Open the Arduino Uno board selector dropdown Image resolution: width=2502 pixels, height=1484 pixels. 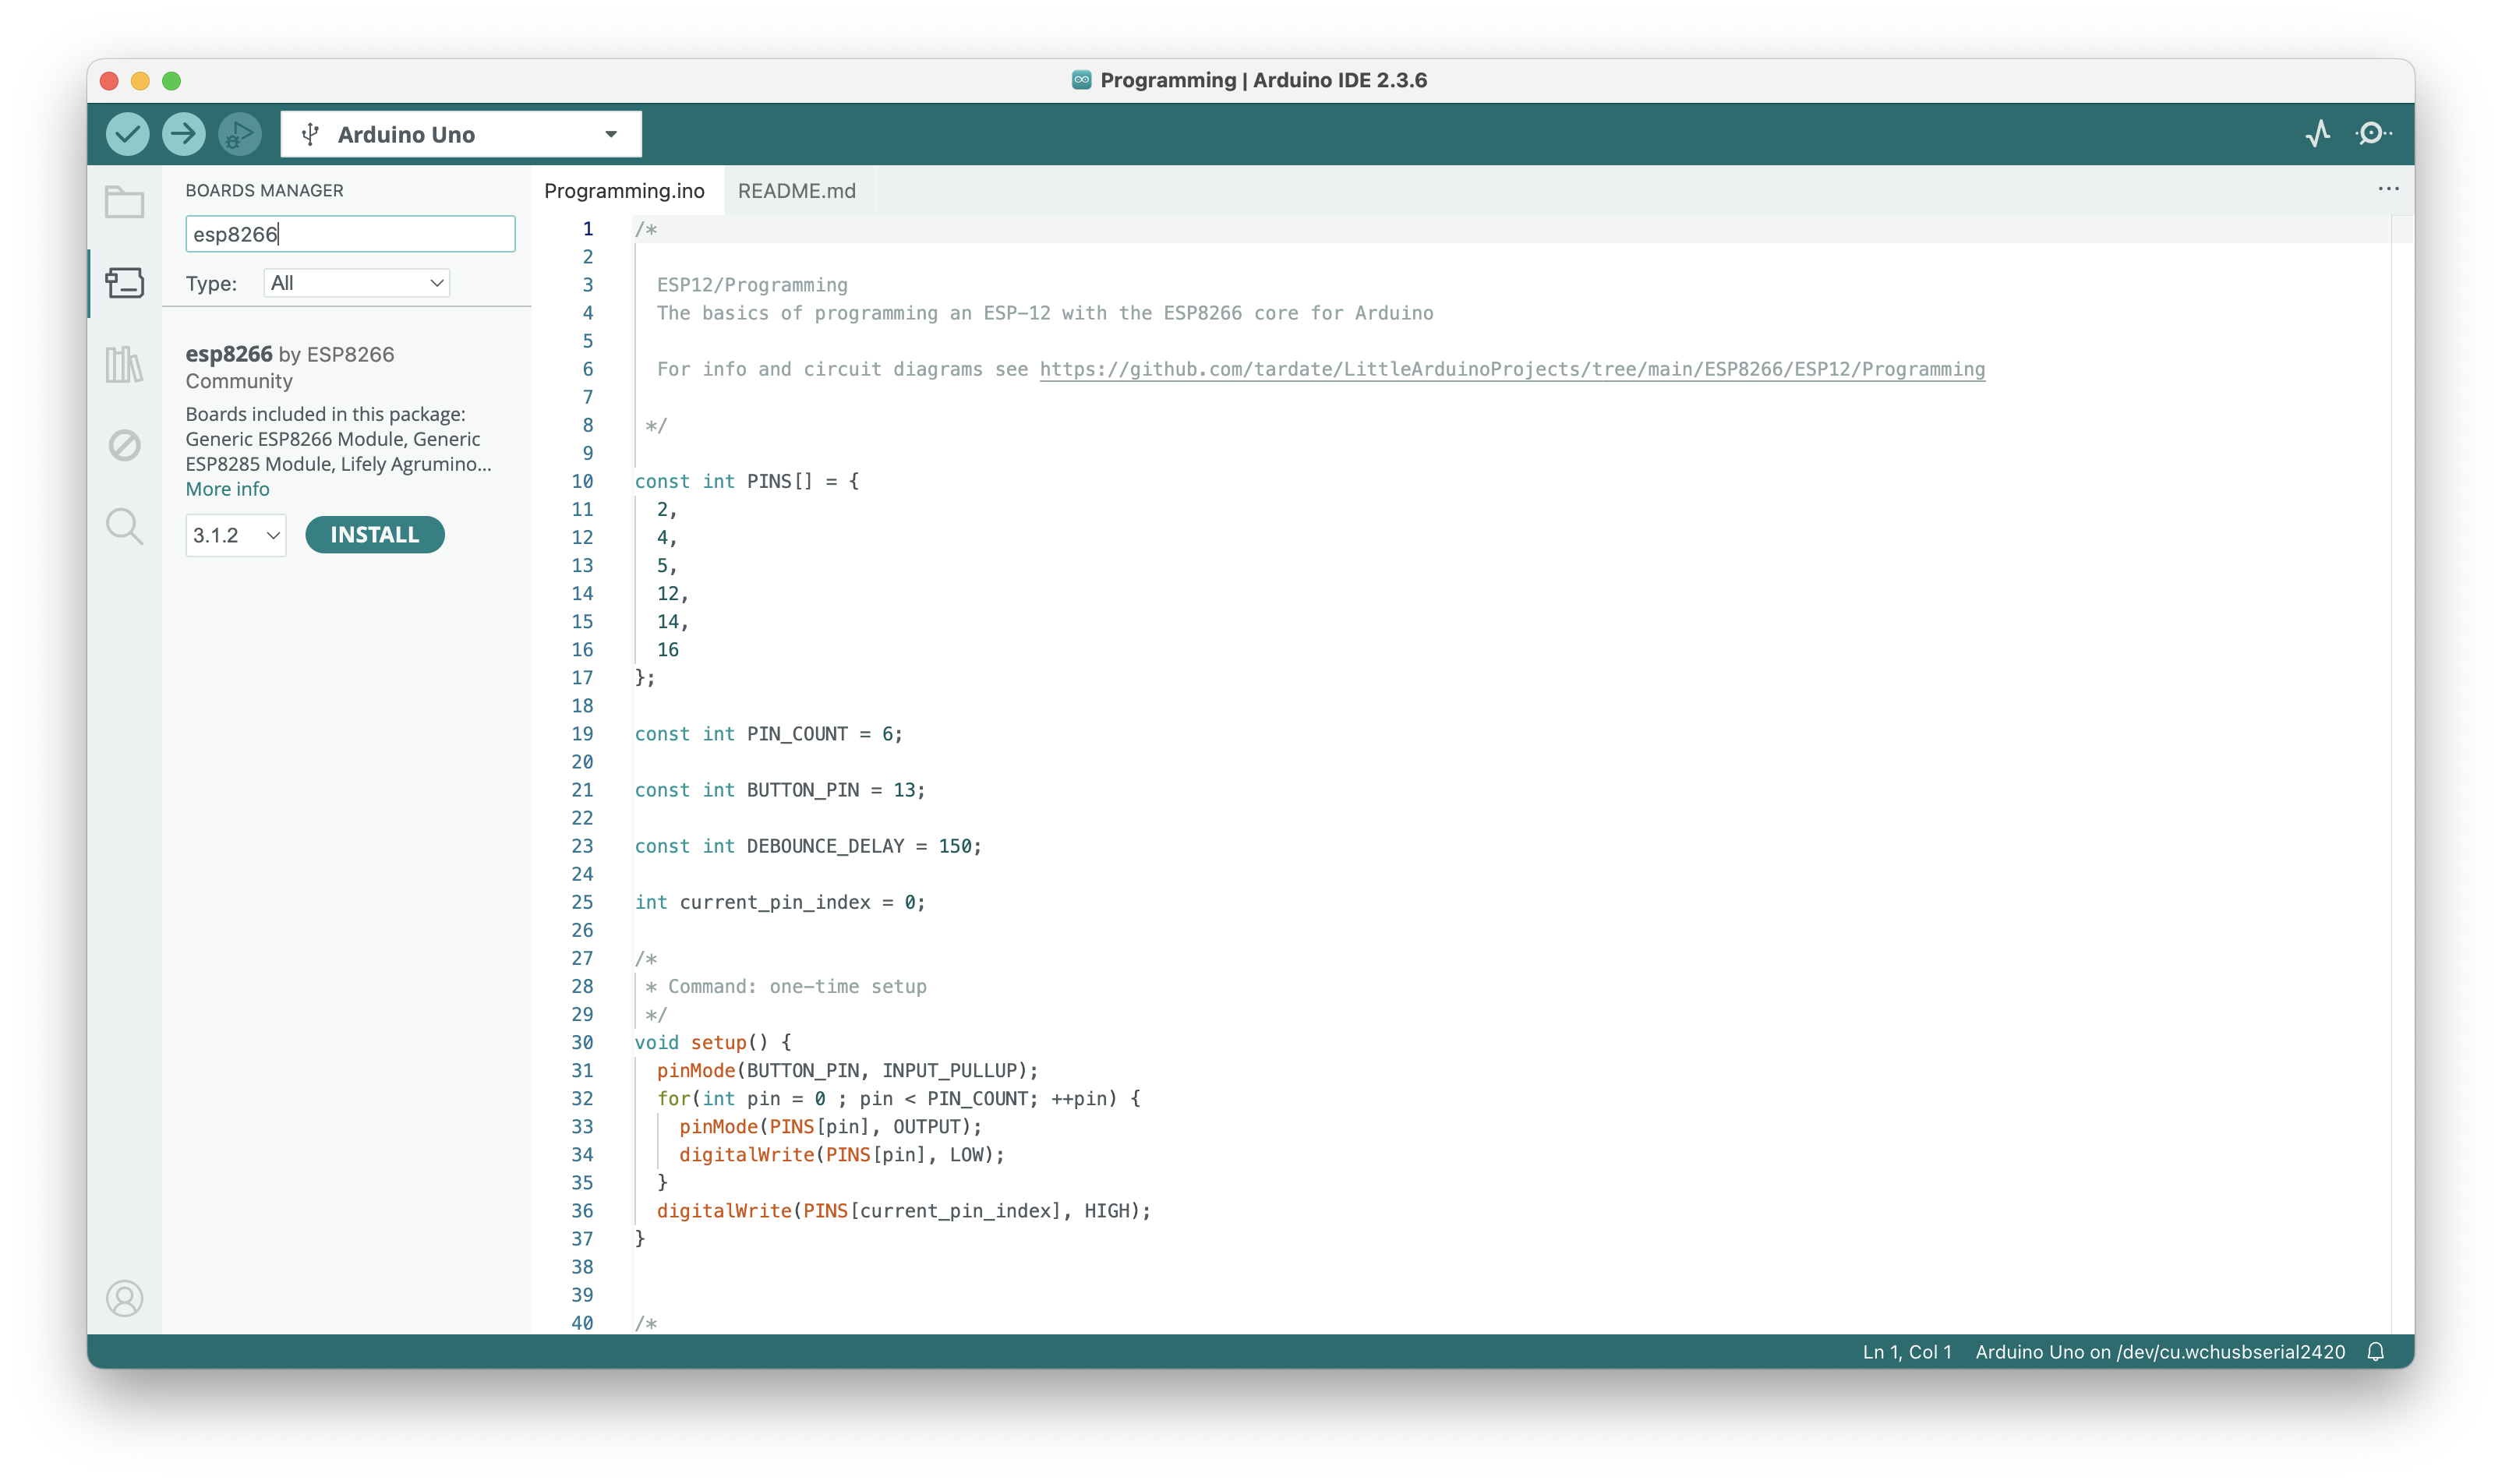461,134
